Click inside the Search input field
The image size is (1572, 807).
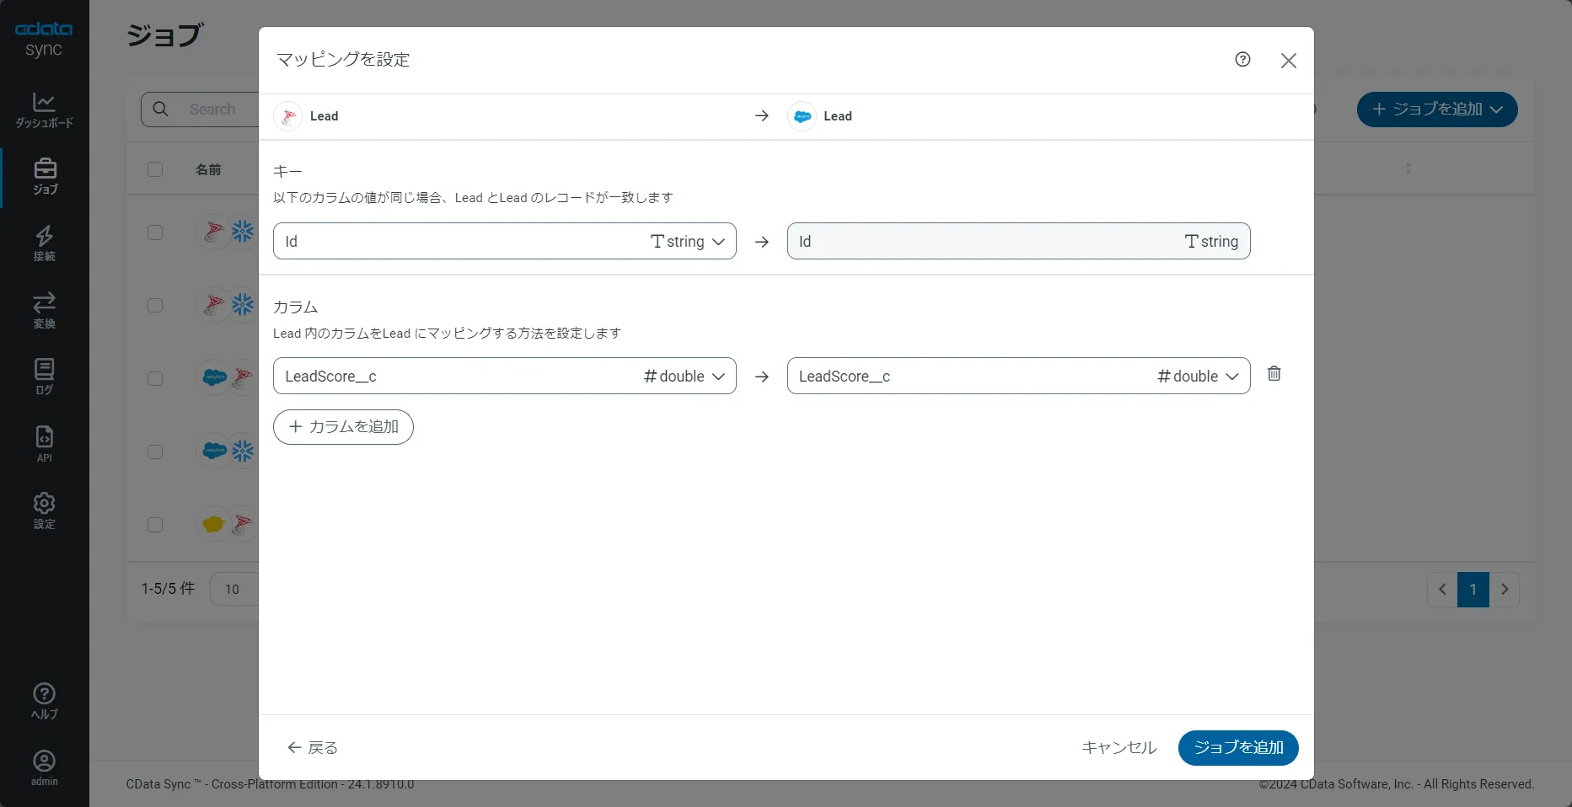219,109
